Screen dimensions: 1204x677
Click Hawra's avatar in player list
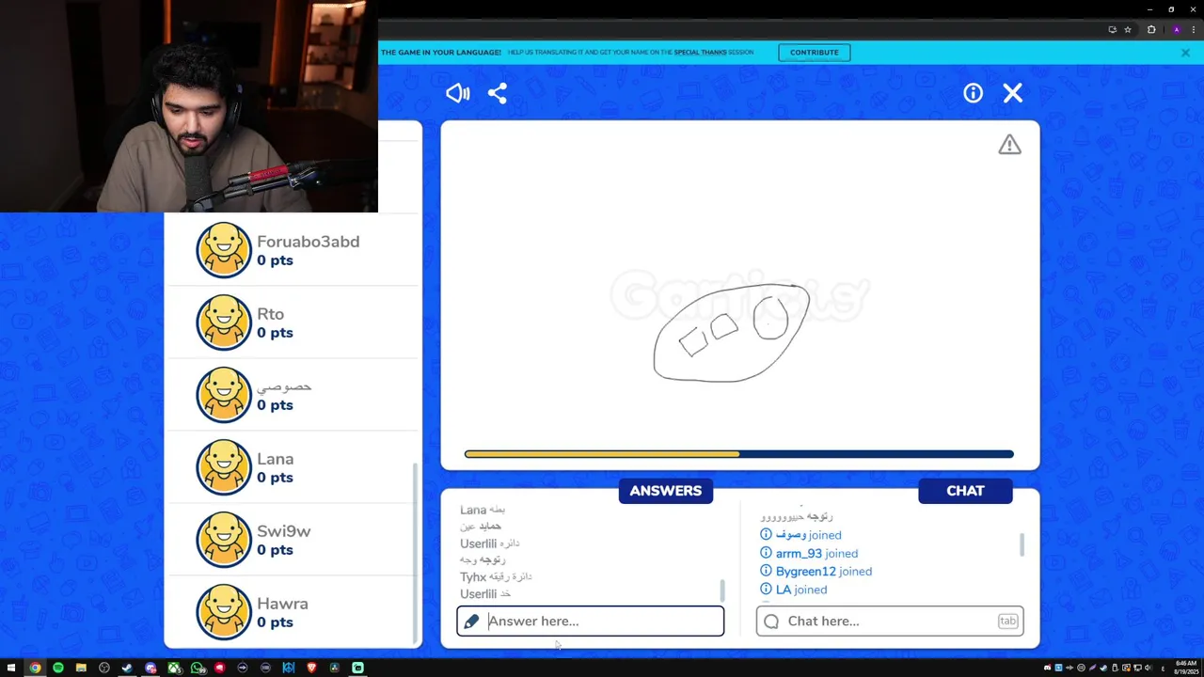(x=224, y=612)
